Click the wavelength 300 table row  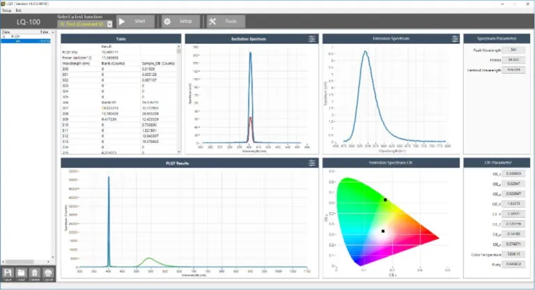[118, 69]
